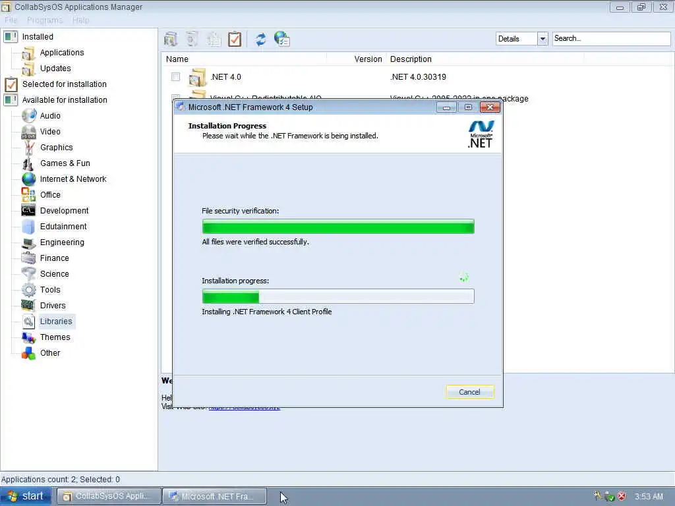Click the Video category icon
The image size is (675, 506).
click(29, 132)
